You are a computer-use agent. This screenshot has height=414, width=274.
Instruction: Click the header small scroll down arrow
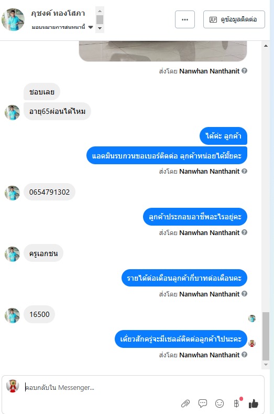point(100,28)
